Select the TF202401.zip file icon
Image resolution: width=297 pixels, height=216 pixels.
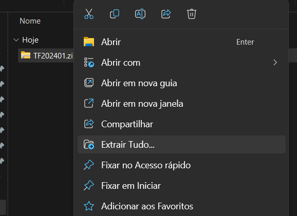tap(26, 55)
